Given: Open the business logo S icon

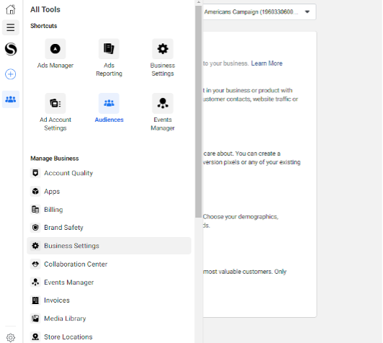Looking at the screenshot, I should coord(11,49).
